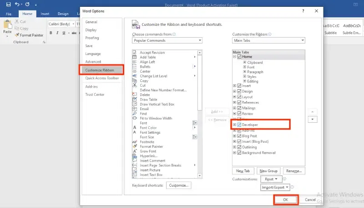Click the Save icon in Word title bar
This screenshot has width=364, height=208.
click(x=8, y=4)
